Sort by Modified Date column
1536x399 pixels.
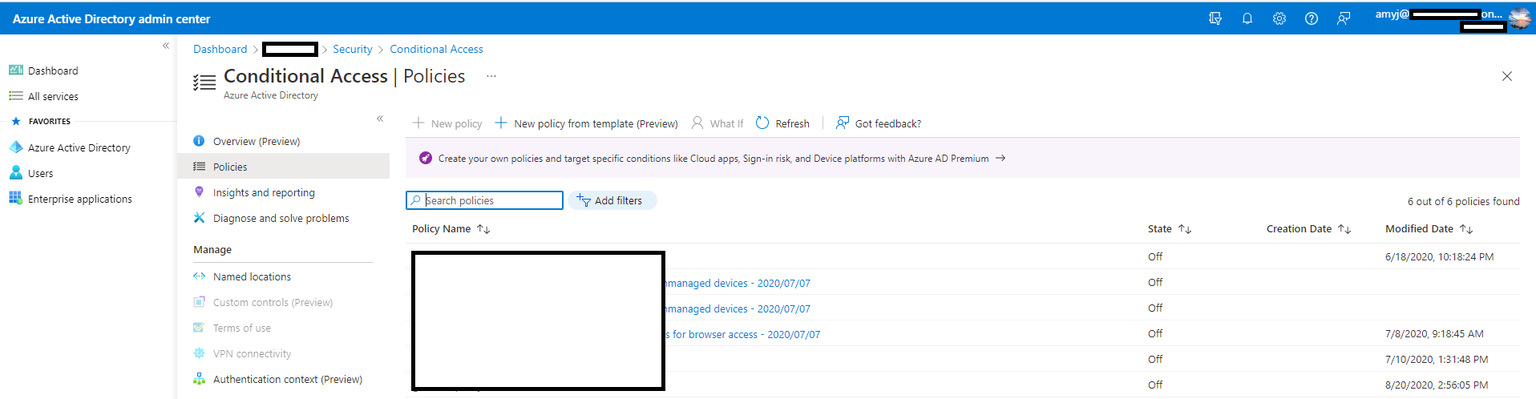1429,229
